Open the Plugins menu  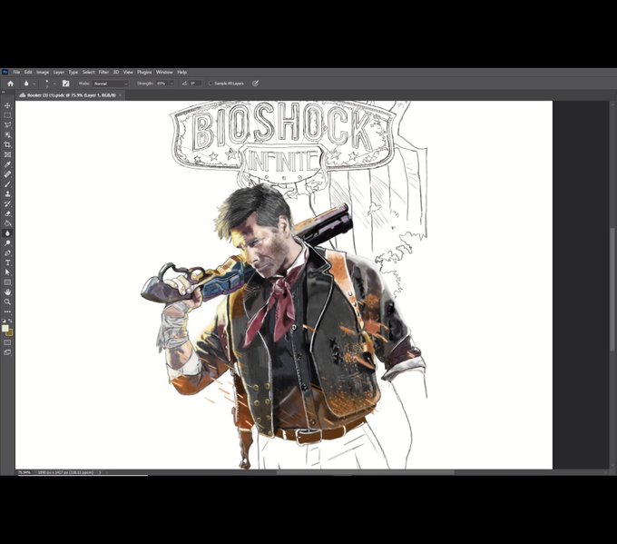[144, 72]
